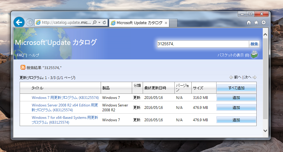
Task: Sort by the バージョン column header
Action: 182,88
